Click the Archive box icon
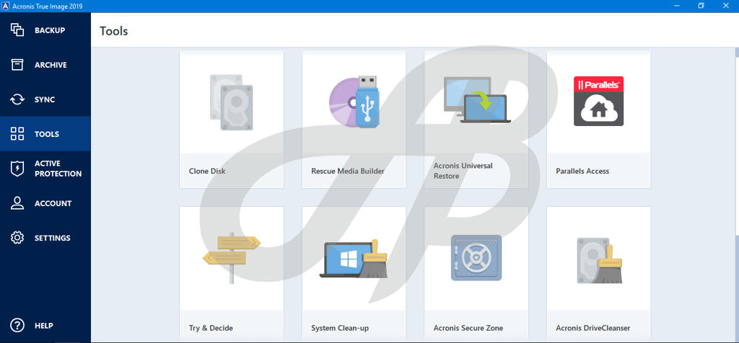 (x=17, y=65)
